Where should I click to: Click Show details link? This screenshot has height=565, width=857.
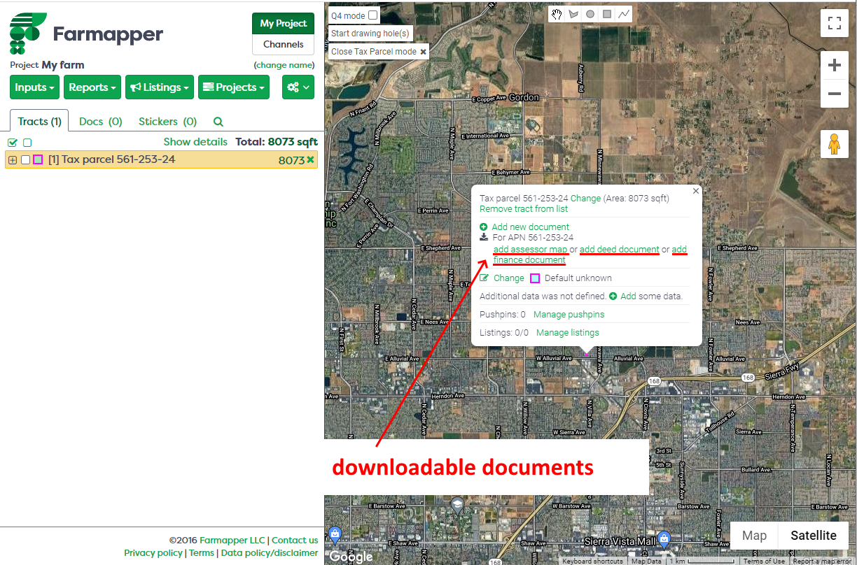[195, 142]
